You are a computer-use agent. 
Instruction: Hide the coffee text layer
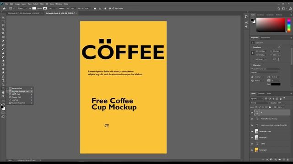pos(252,144)
